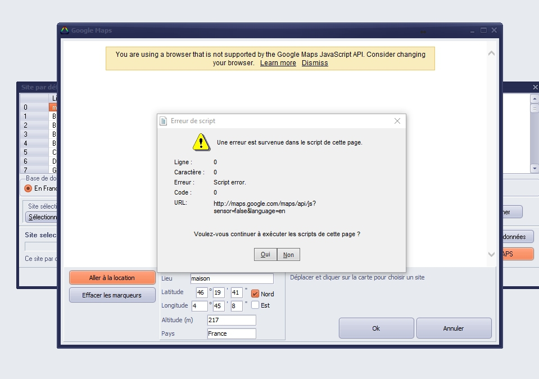539x379 pixels.
Task: Select row 0 in Site par défaut list
Action: click(x=38, y=107)
